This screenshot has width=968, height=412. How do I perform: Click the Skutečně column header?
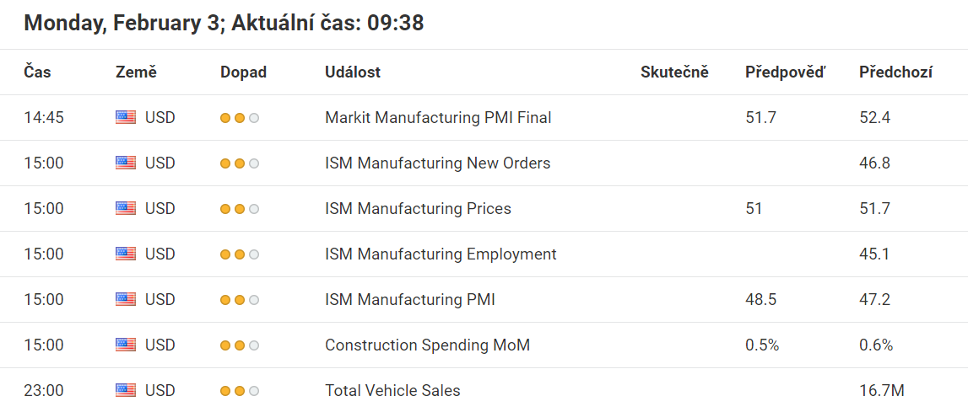point(675,72)
